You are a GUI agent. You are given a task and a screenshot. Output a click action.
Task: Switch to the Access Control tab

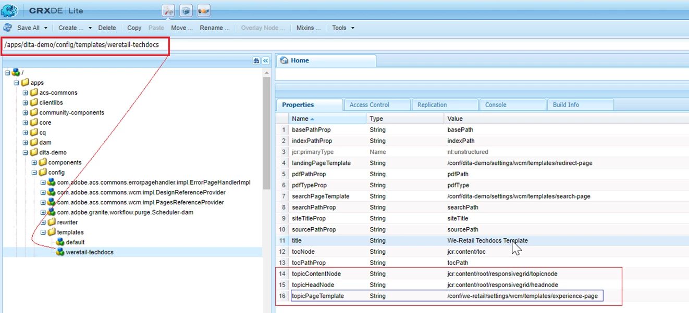[x=377, y=105]
